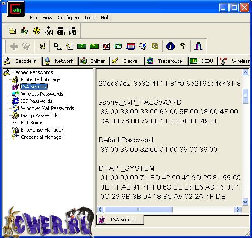Screen dimensions: 252x238
Task: Click the blue info circle icon
Action: 171,47
